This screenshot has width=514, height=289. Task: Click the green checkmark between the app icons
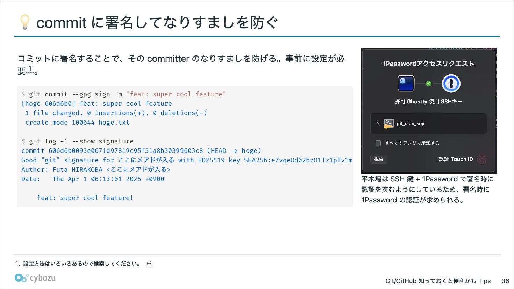point(429,84)
